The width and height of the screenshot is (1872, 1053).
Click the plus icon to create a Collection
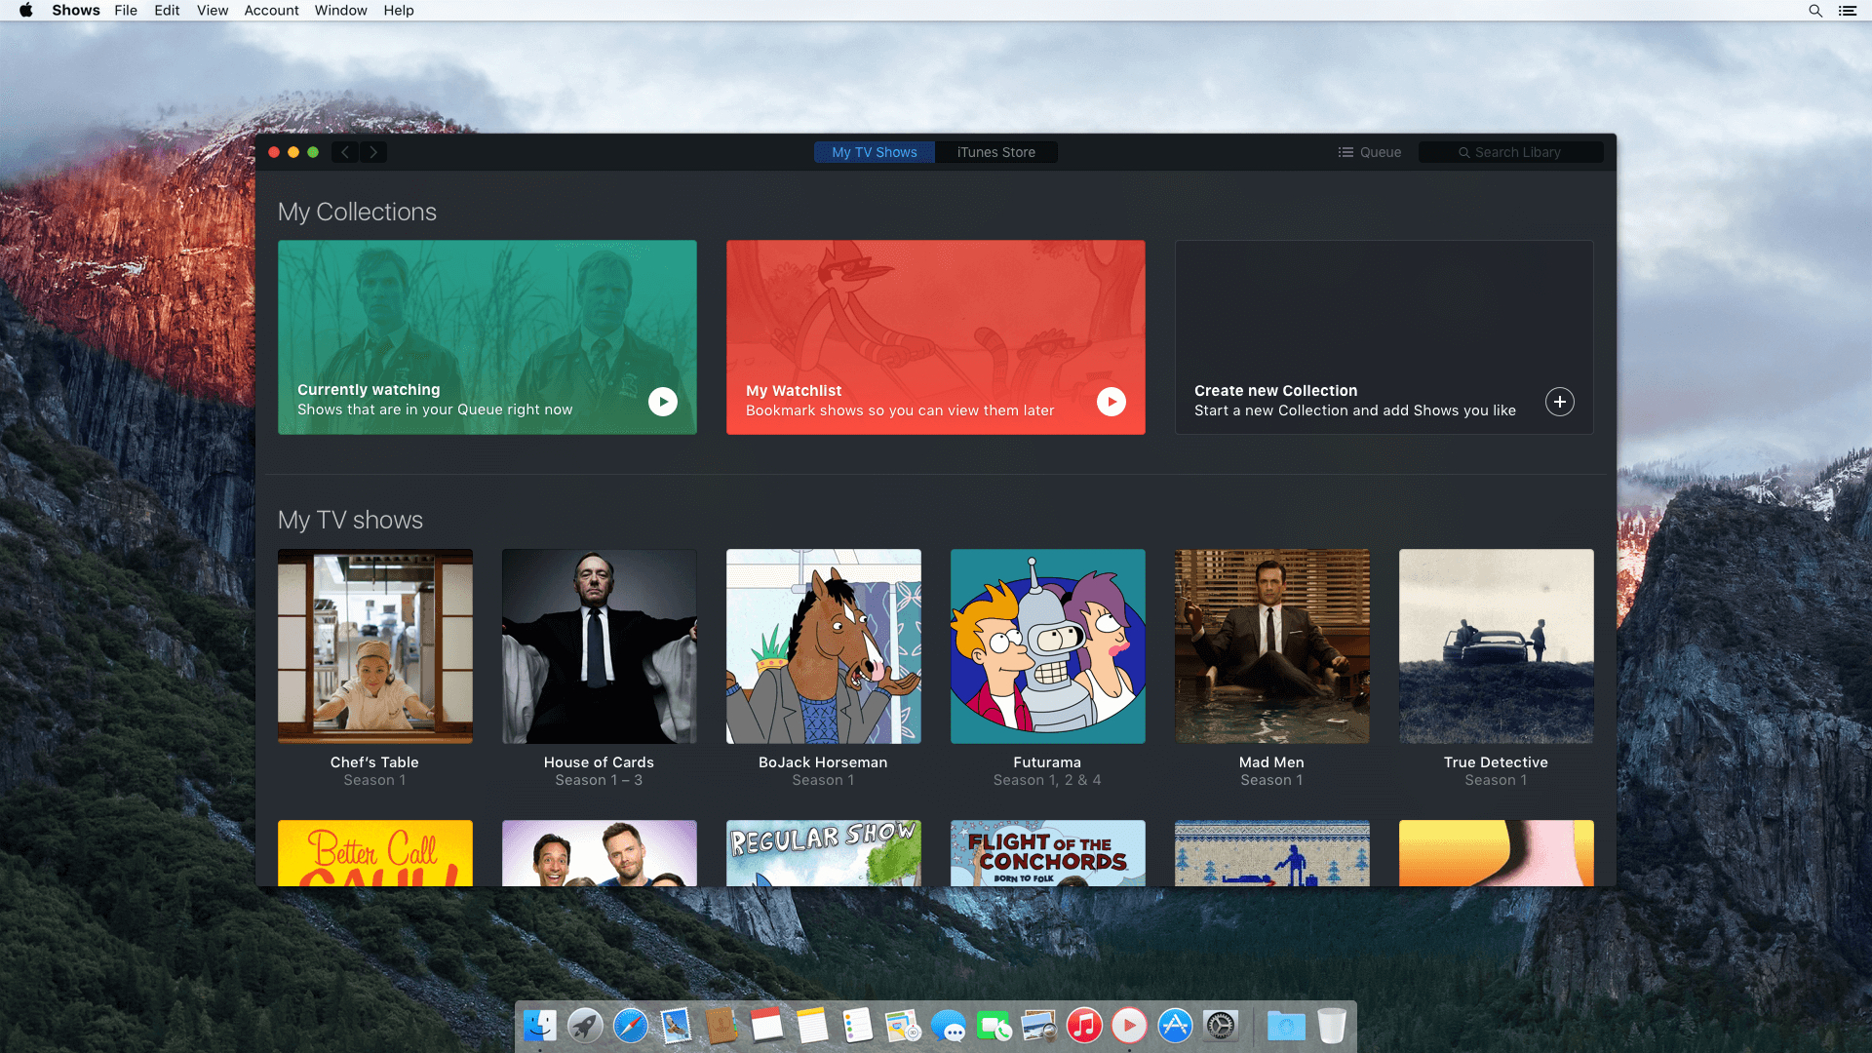pyautogui.click(x=1560, y=402)
